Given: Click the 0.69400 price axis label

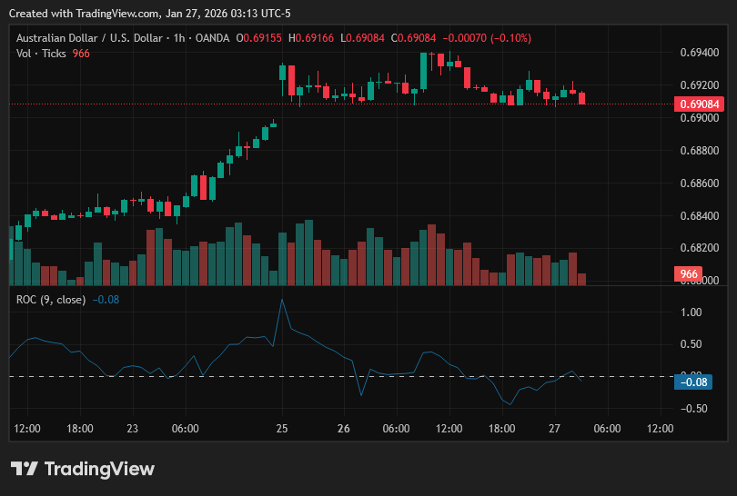Looking at the screenshot, I should point(700,53).
